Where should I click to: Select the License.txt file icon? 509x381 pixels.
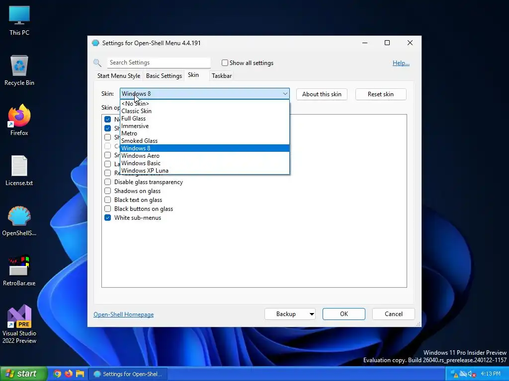(x=19, y=171)
